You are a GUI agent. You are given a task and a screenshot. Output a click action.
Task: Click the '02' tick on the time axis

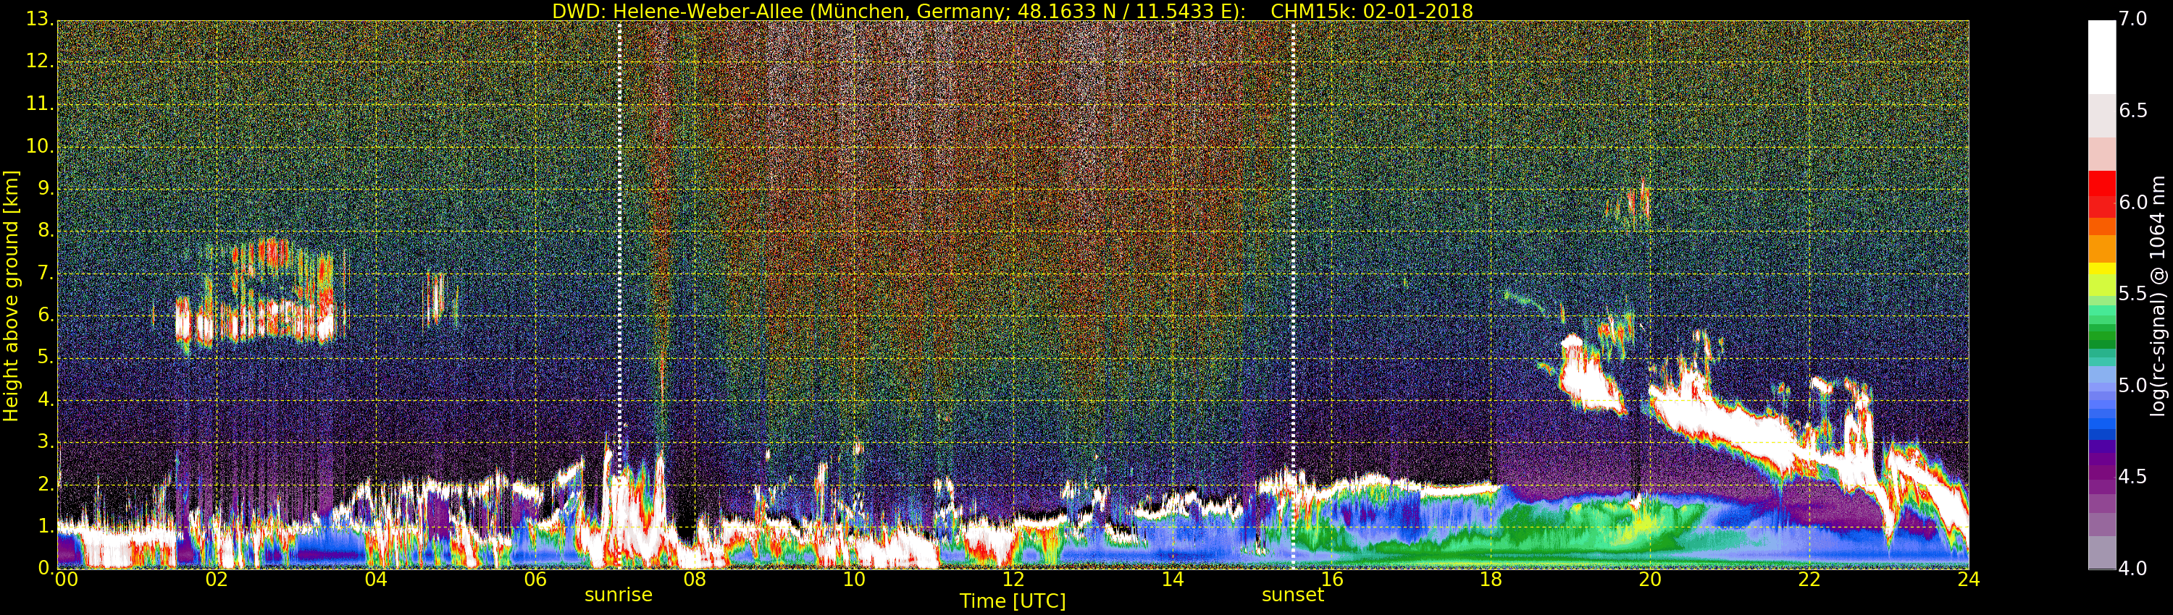coord(217,579)
